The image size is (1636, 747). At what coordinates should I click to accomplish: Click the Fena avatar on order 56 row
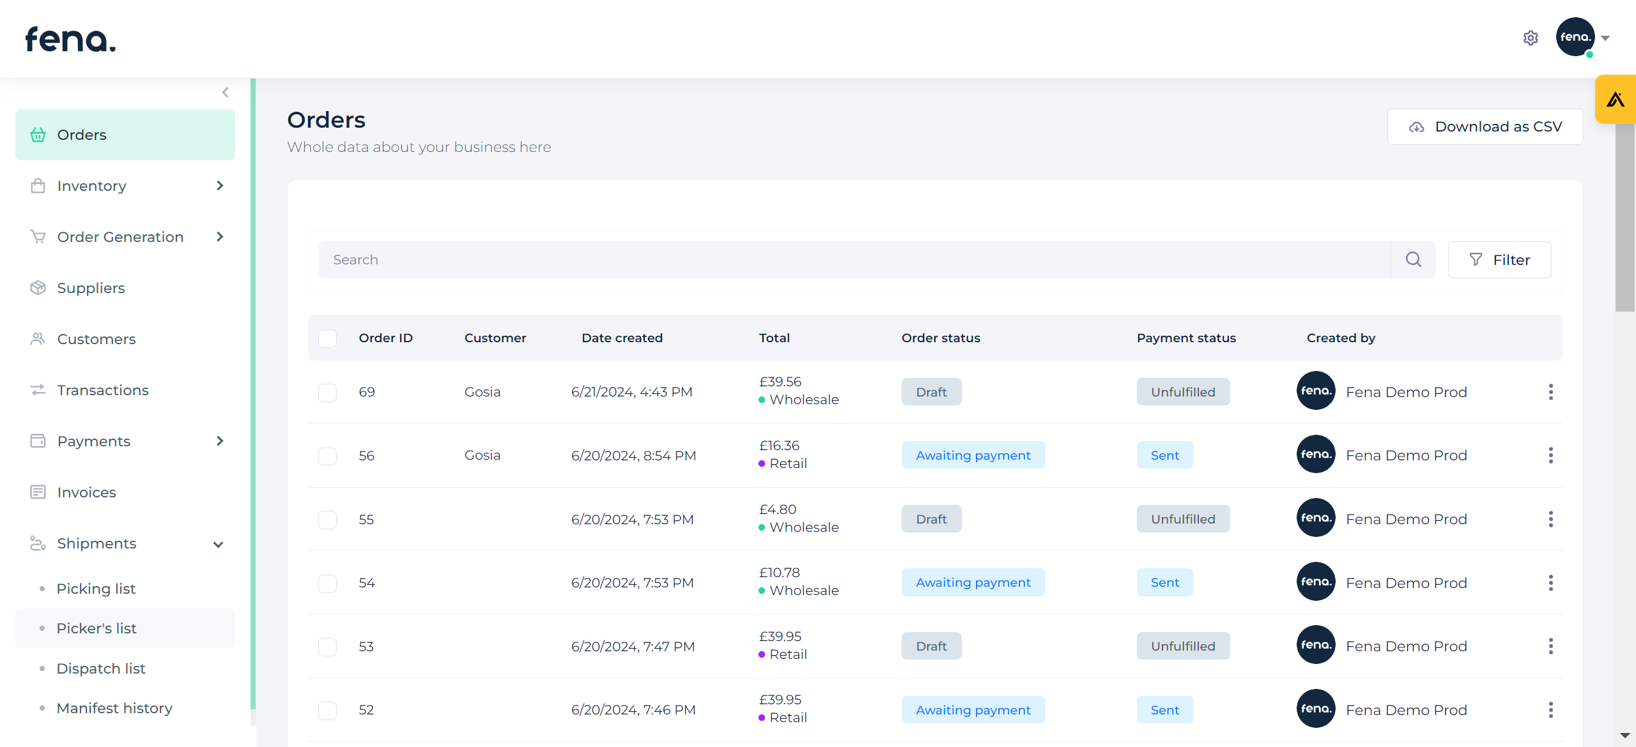click(x=1315, y=455)
